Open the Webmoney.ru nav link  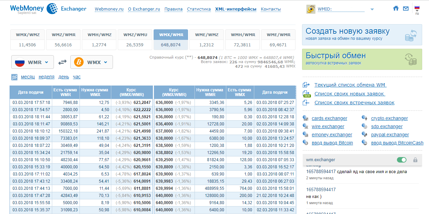point(109,9)
